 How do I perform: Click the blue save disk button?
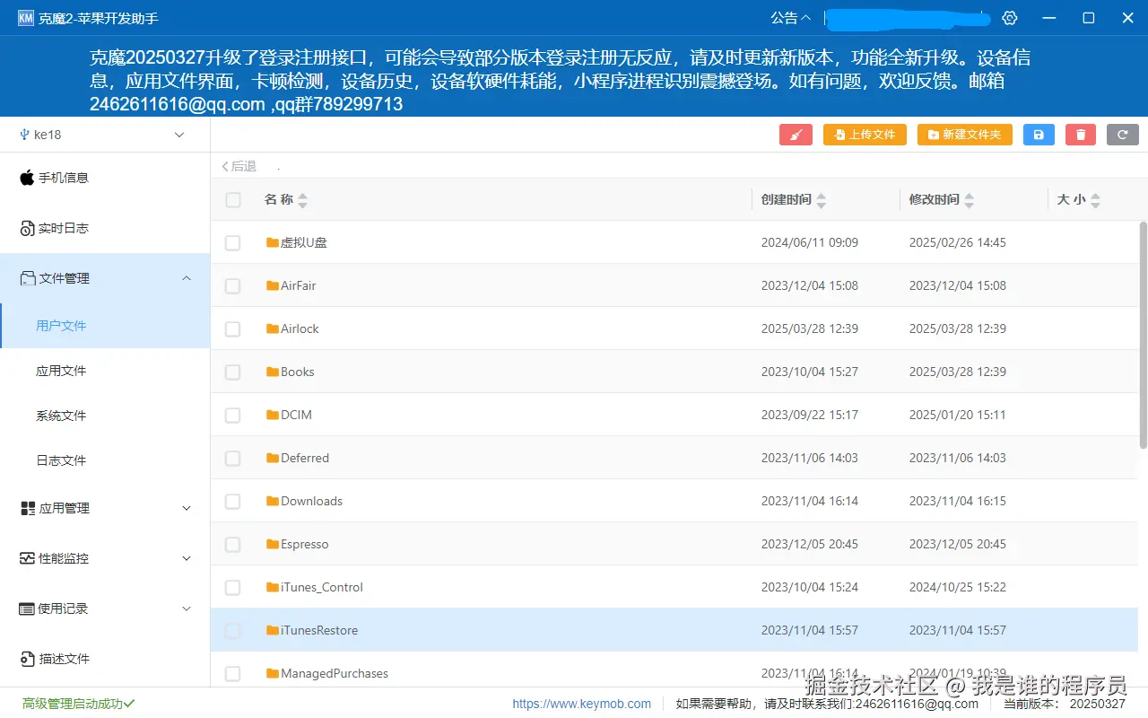coord(1039,135)
